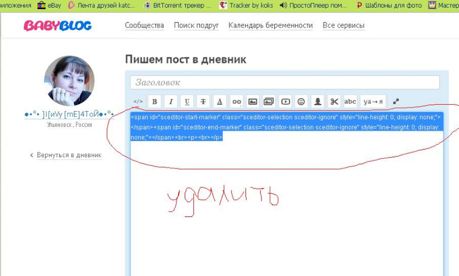Toggle the source code view icon
459x276 pixels.
point(138,102)
